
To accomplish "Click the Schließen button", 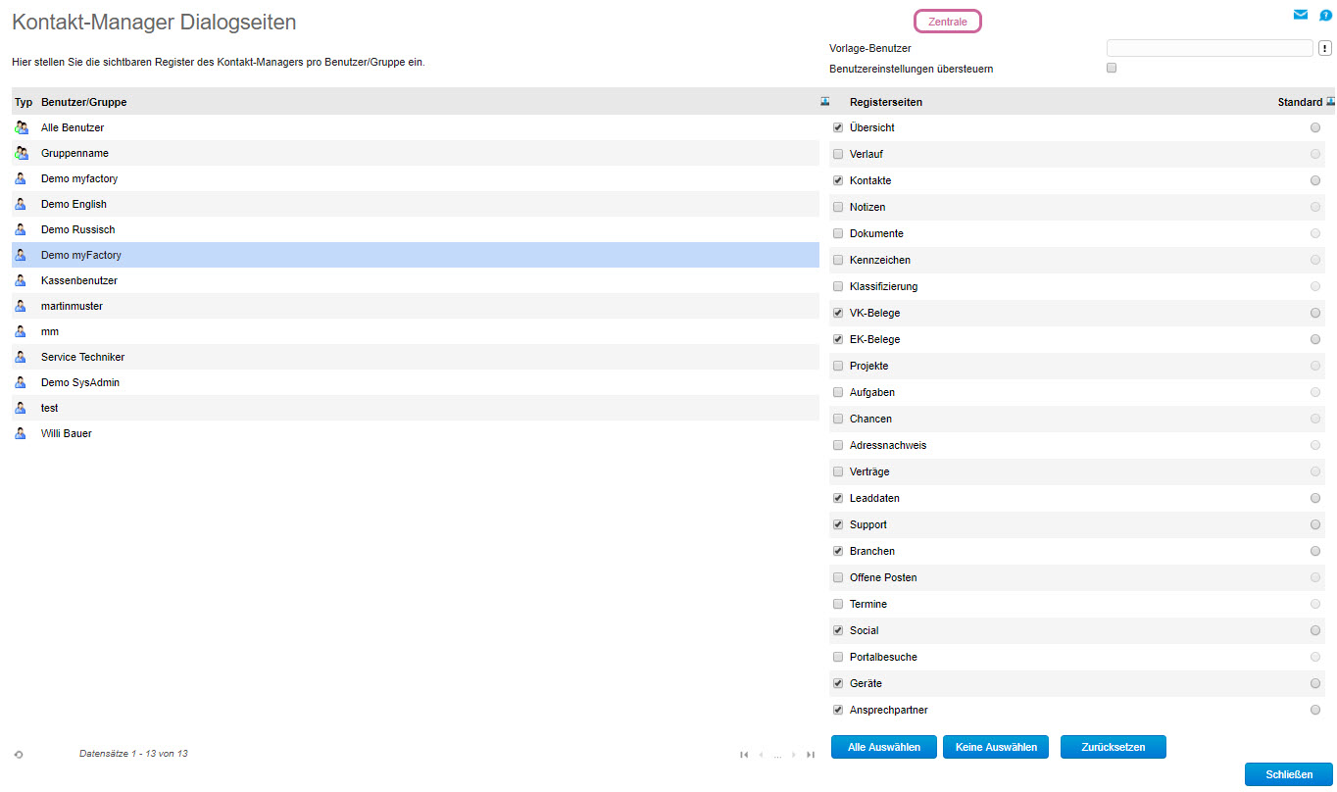I will point(1288,774).
